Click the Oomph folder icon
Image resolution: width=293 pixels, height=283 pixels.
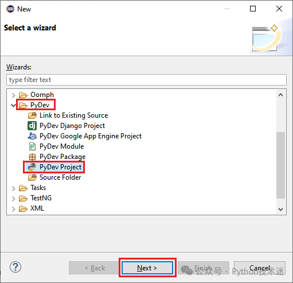[23, 95]
